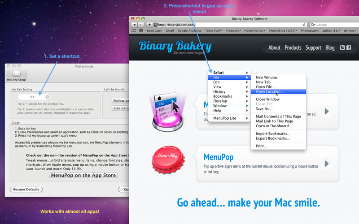Choose Mail Contents of This Page
Viewport: 359px width, 224px height.
278,116
